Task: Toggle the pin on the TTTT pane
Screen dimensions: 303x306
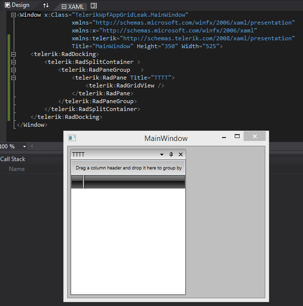Action: pos(171,155)
